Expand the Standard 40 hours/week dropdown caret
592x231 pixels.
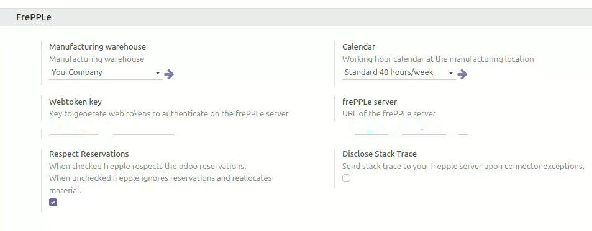tap(451, 73)
